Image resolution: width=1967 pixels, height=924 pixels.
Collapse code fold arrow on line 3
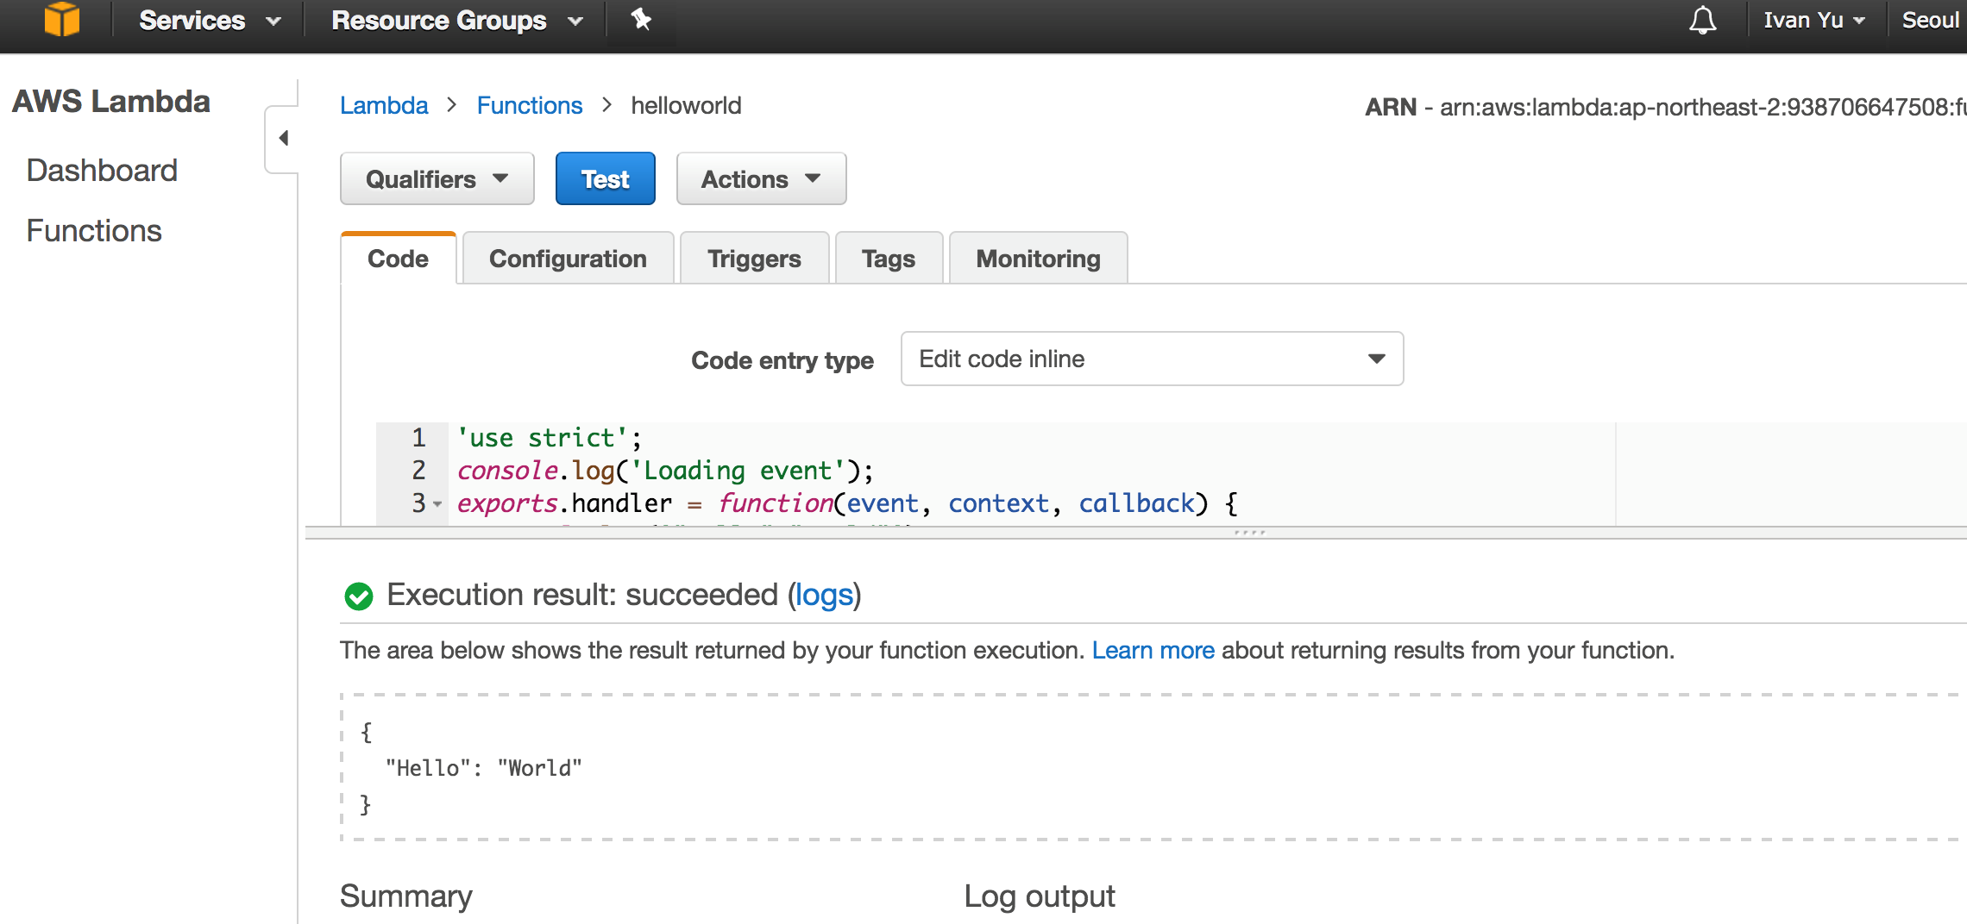[x=437, y=504]
